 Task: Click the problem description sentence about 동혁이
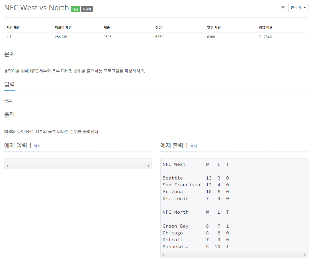pos(75,71)
